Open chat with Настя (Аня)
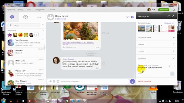 pos(26,63)
